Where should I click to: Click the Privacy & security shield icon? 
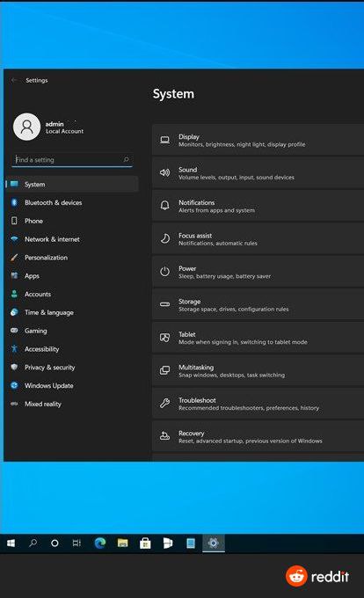pyautogui.click(x=14, y=367)
